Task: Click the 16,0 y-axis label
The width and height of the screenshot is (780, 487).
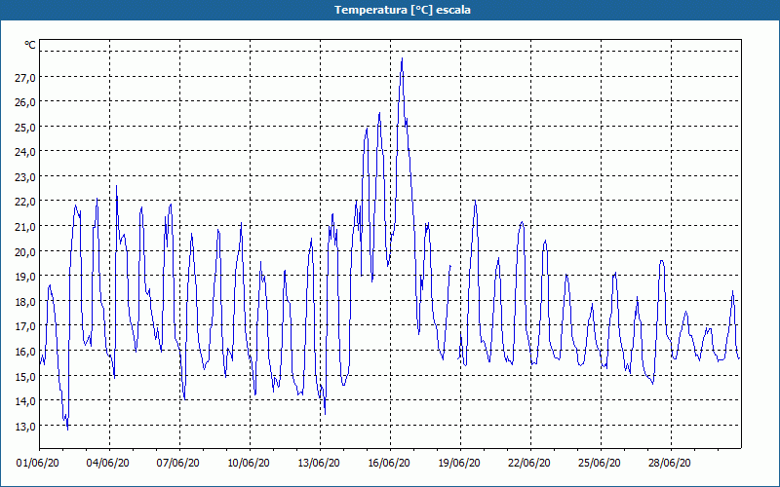Action: click(x=25, y=351)
